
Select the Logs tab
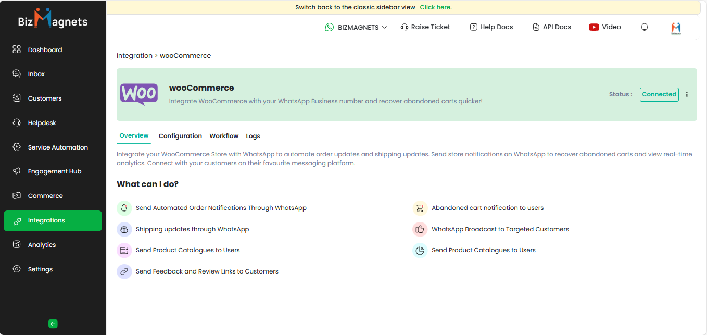click(x=253, y=136)
